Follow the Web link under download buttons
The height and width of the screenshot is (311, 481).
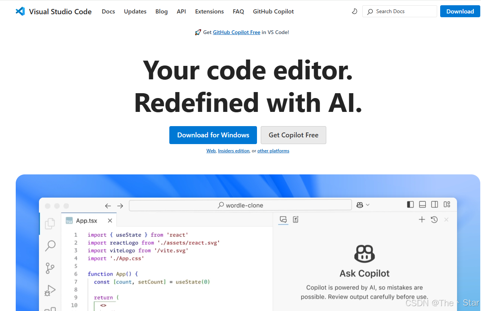point(211,151)
